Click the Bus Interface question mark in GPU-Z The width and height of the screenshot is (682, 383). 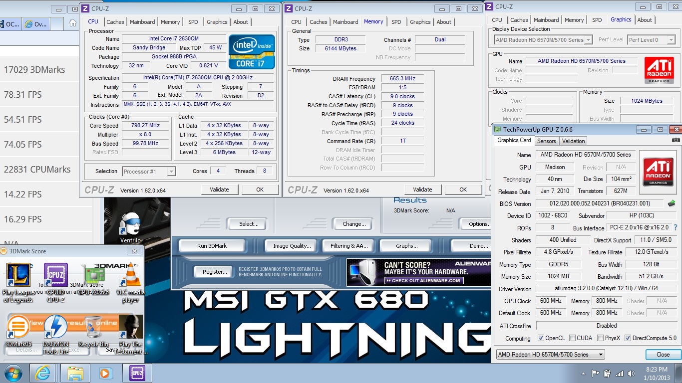(676, 227)
